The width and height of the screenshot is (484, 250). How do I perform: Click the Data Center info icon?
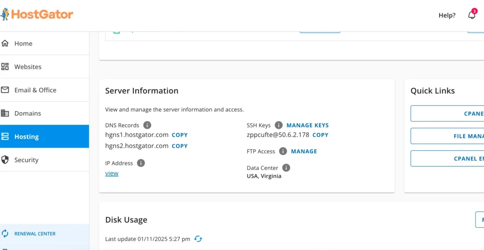click(x=286, y=168)
